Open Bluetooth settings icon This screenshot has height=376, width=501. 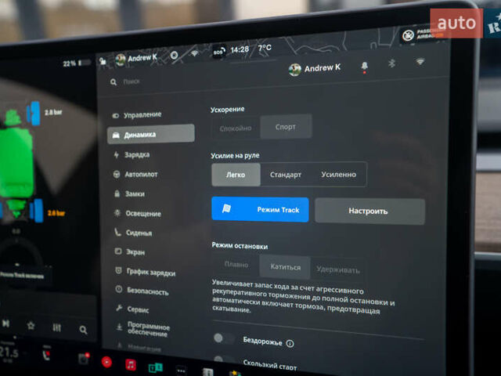[393, 63]
